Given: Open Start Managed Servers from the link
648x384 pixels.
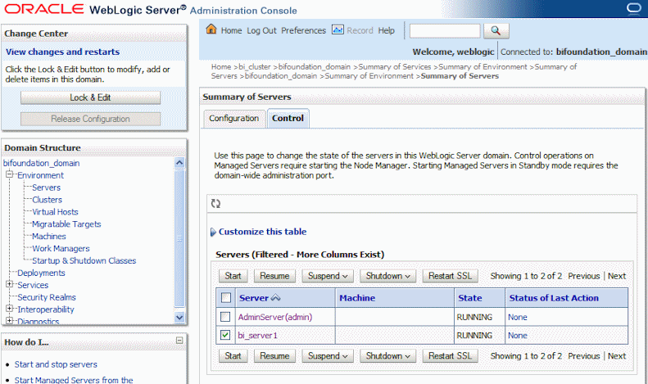Looking at the screenshot, I should pyautogui.click(x=74, y=380).
